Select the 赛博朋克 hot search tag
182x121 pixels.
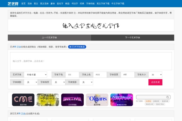156,101
